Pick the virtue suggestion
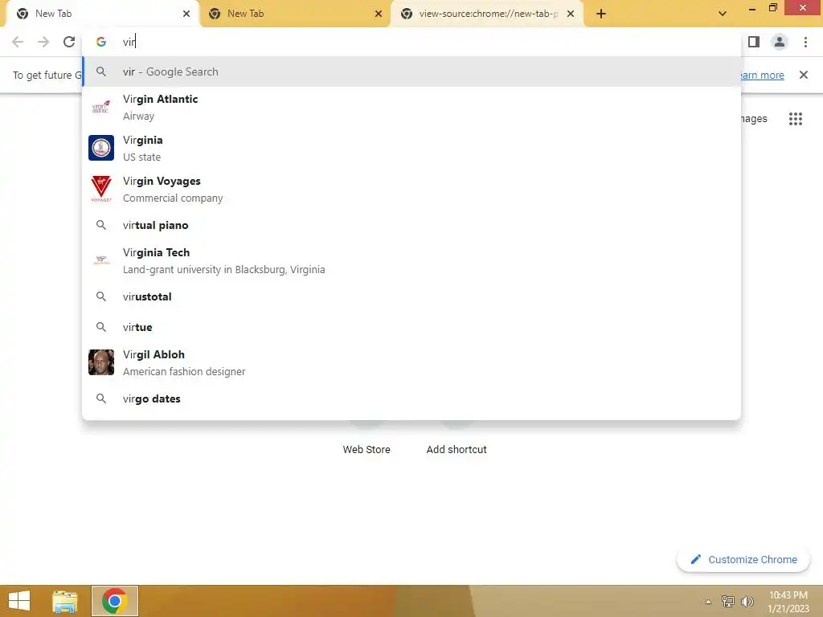This screenshot has width=823, height=617. [x=411, y=327]
